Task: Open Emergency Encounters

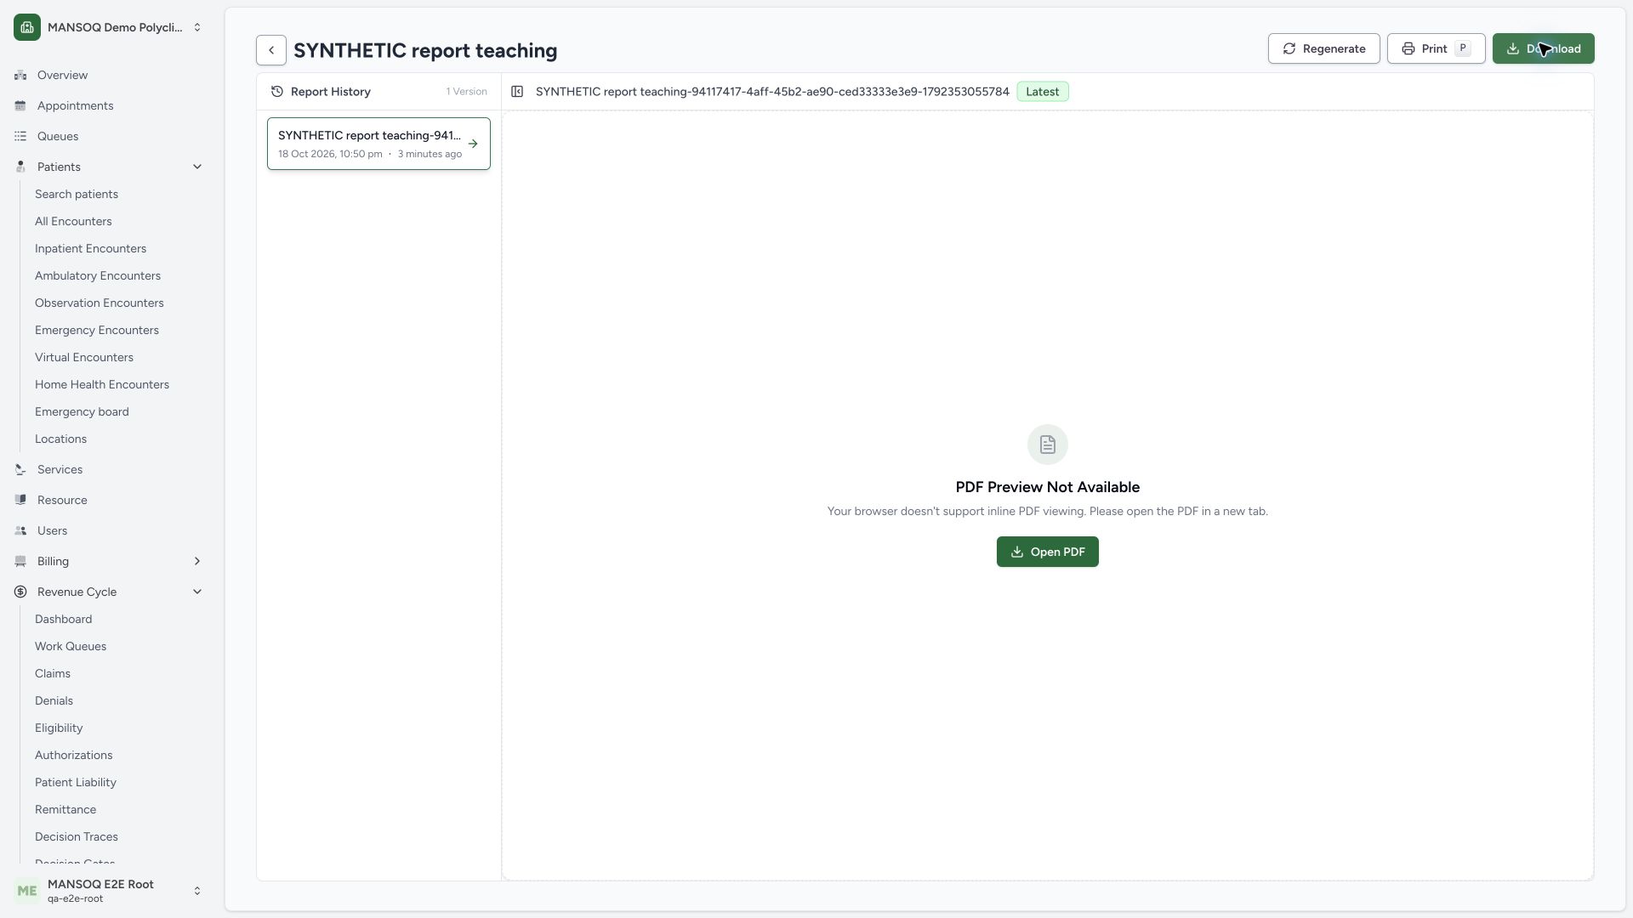Action: 97,330
